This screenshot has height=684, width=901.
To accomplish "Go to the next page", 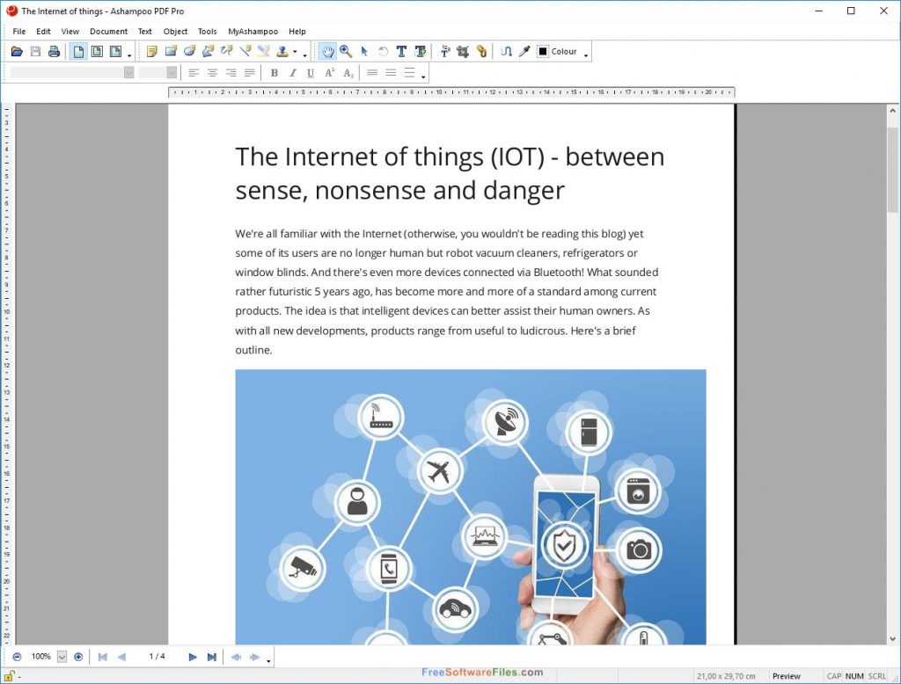I will coord(193,657).
